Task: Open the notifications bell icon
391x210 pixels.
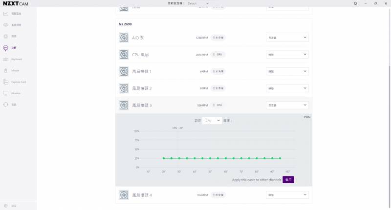Action: (x=355, y=3)
